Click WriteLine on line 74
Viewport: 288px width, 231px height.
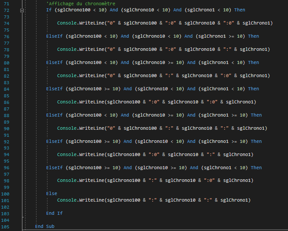[x=92, y=23]
